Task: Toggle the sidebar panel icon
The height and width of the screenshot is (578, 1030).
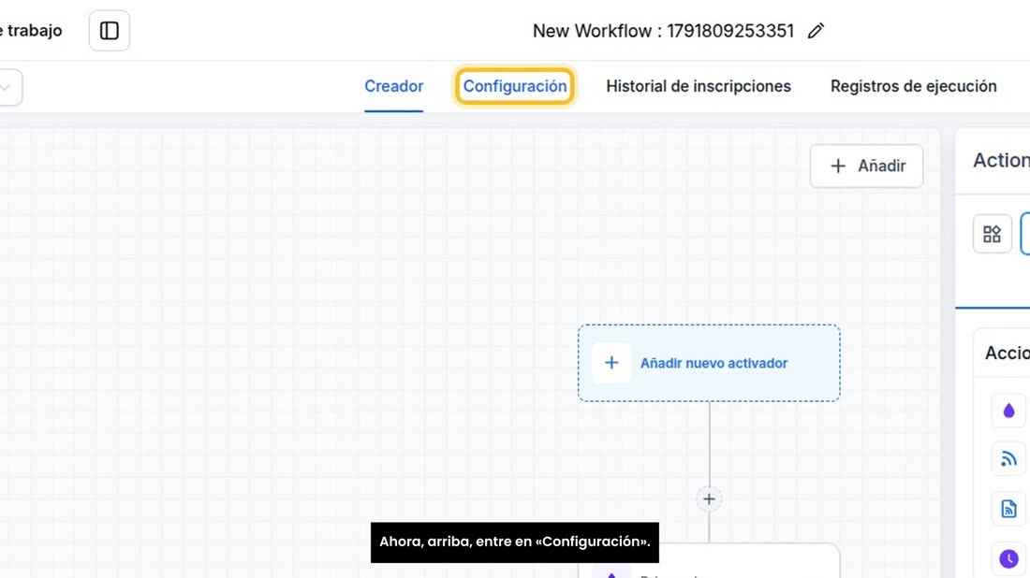Action: [x=109, y=31]
